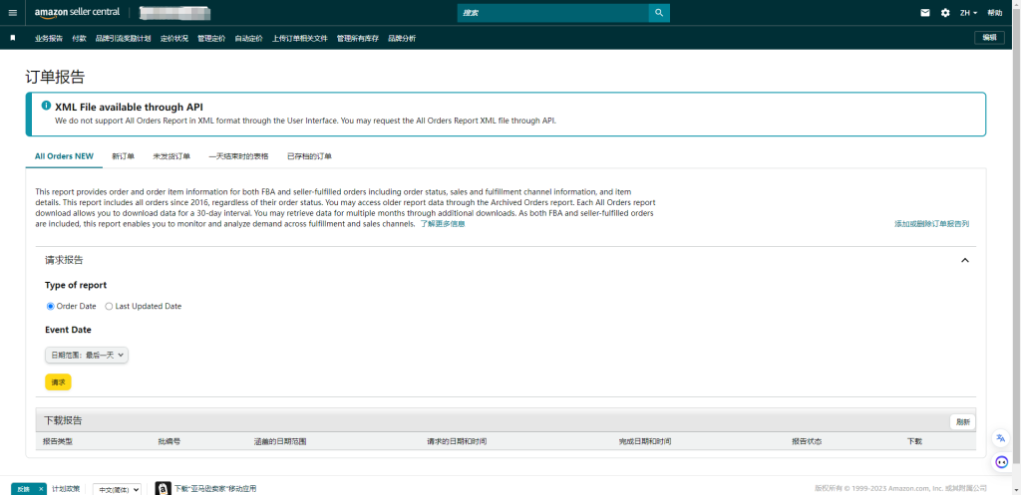The image size is (1021, 495).
Task: Collapse the 请求报告 section with the chevron
Action: (x=965, y=260)
